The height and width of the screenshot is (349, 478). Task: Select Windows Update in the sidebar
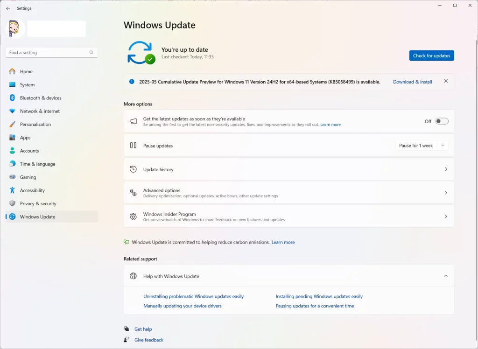pos(52,216)
